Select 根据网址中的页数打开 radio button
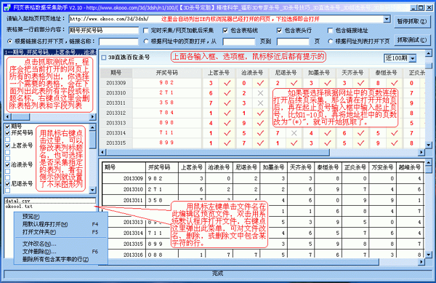This screenshot has width=436, height=283. (146, 41)
